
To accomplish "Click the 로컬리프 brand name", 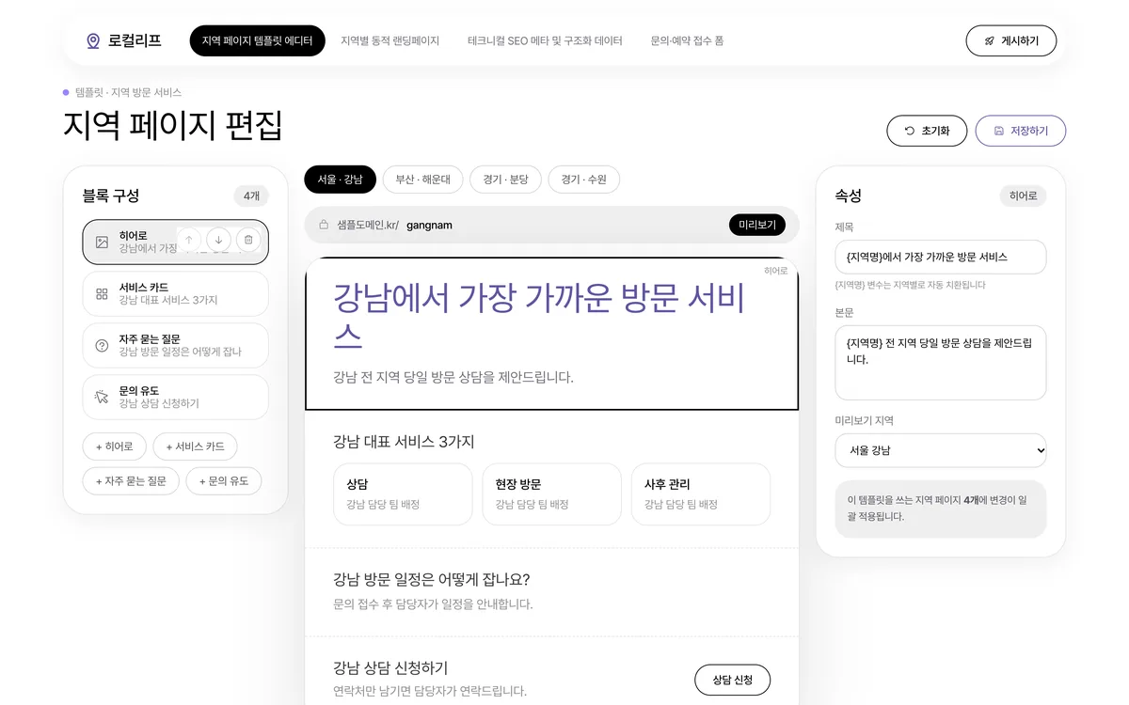I will coord(135,41).
